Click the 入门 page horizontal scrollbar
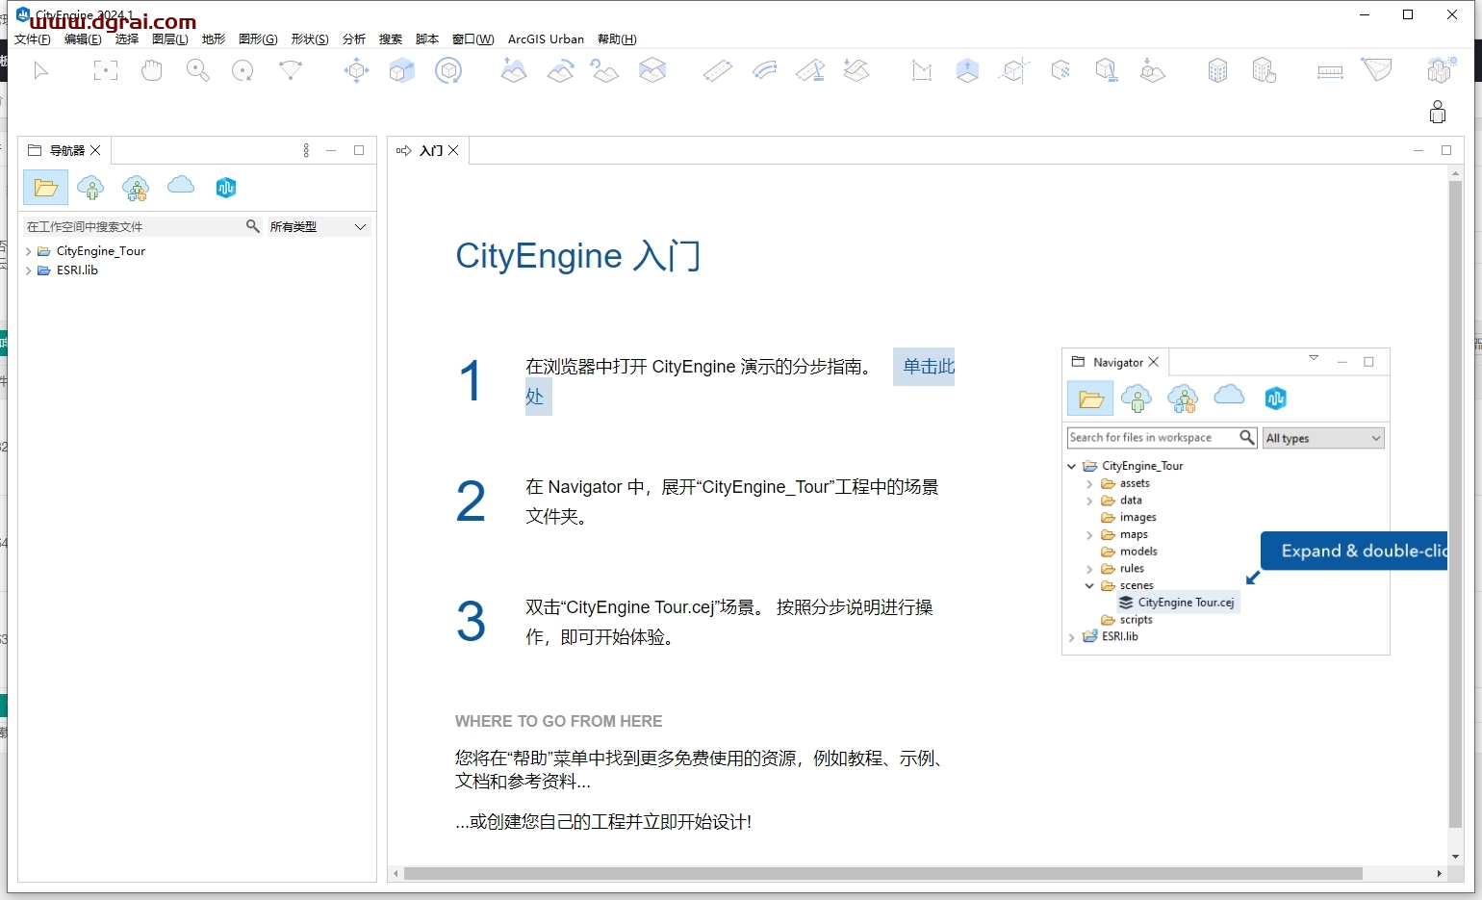The width and height of the screenshot is (1482, 900). tap(882, 873)
